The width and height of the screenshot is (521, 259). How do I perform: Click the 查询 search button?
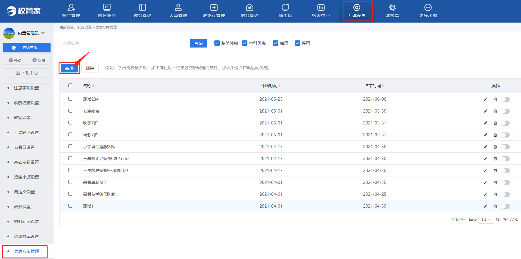(x=198, y=43)
